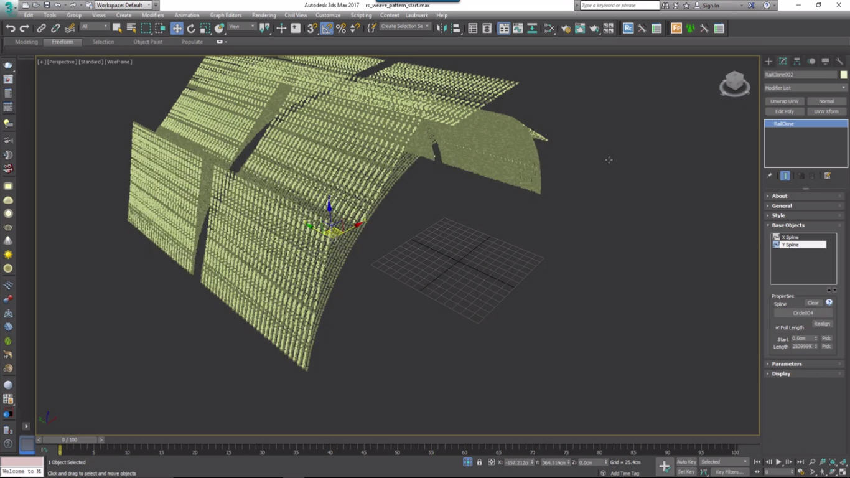Enable Full Length checkbox in Properties
This screenshot has width=850, height=478.
(777, 327)
